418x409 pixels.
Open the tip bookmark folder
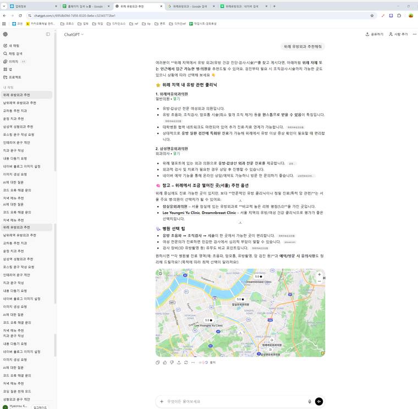[146, 24]
